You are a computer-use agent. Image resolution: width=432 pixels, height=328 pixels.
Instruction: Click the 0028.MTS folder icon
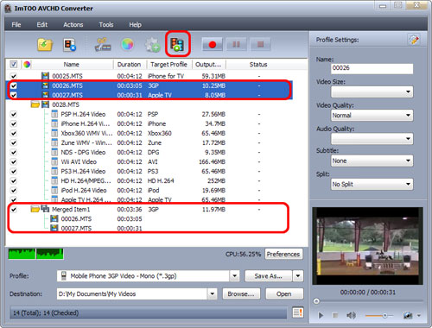coord(35,104)
